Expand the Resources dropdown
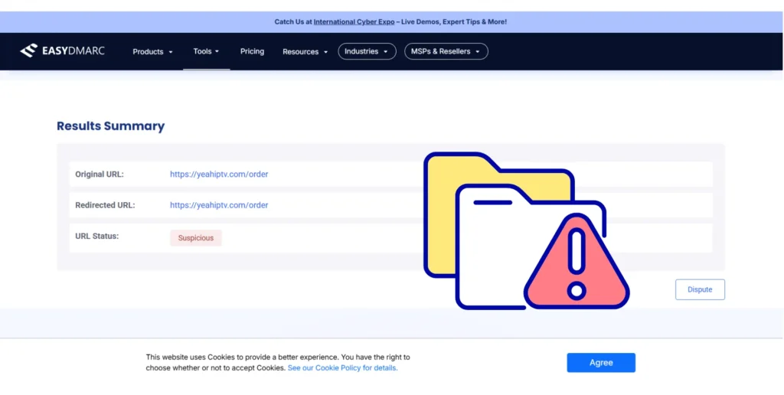The image size is (784, 395). (x=305, y=52)
